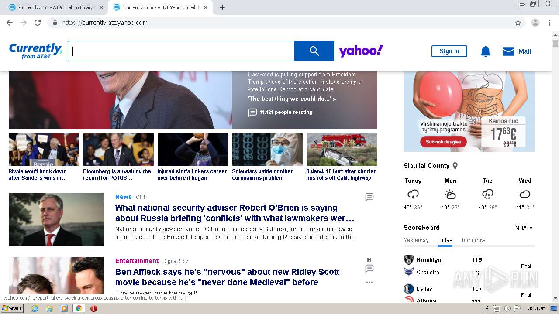559x314 pixels.
Task: Open the Robert O'Brien article photo
Action: click(56, 220)
